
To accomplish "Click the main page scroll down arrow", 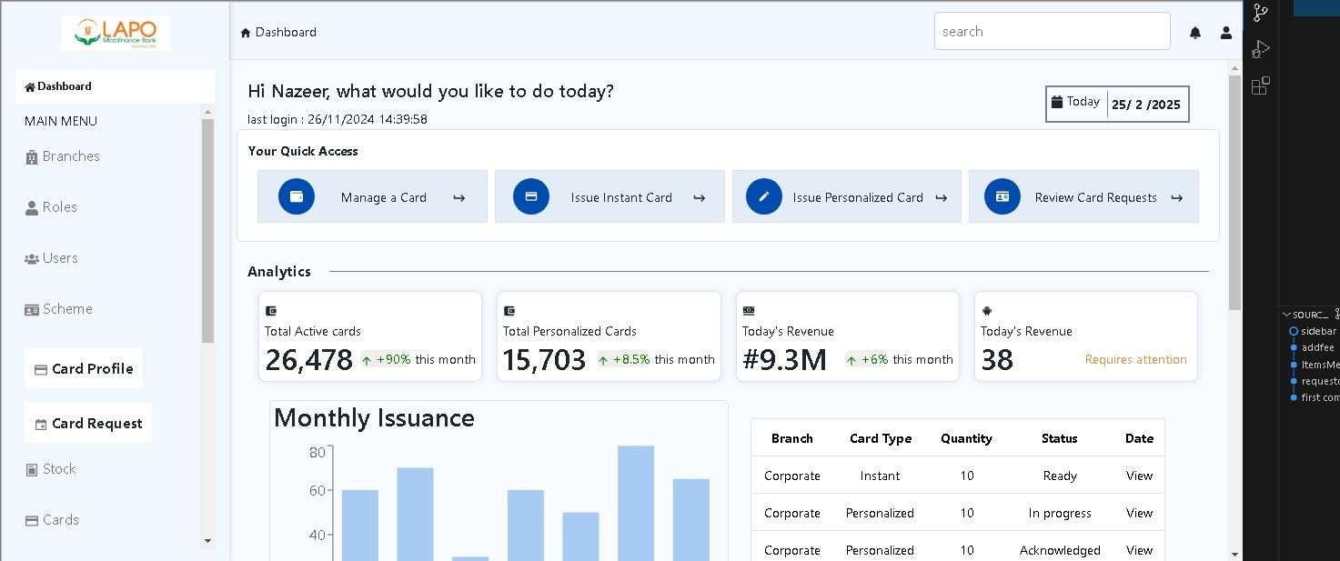I will (x=1234, y=554).
